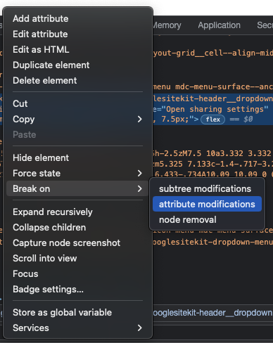
Task: Click the yout-grid__cell--align-mid code line
Action: (213, 53)
